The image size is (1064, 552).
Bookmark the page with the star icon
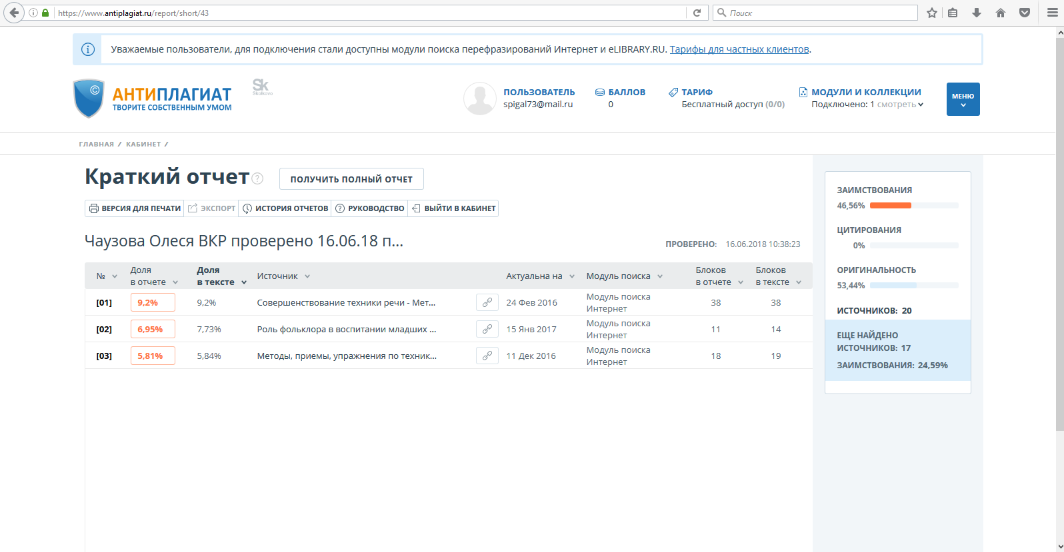point(932,13)
